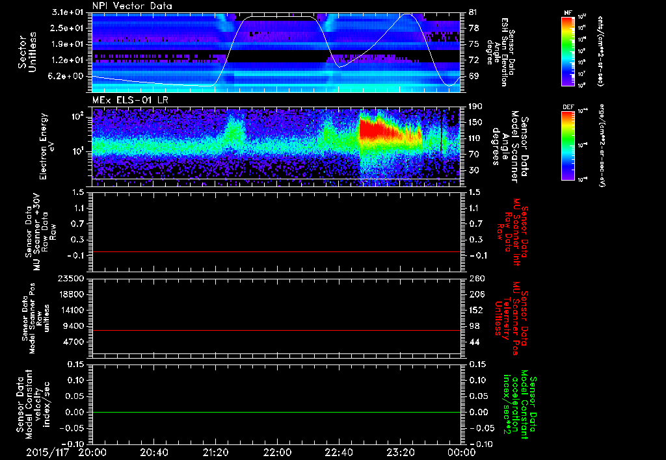
Task: Click the 98 telemetry tick value
Action: pyautogui.click(x=474, y=326)
